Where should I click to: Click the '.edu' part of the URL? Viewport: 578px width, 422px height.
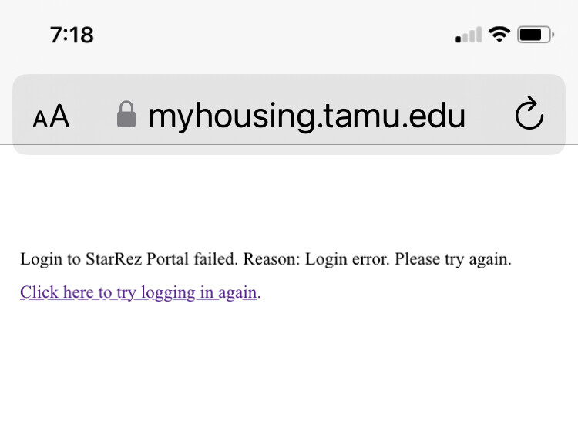[x=433, y=116]
